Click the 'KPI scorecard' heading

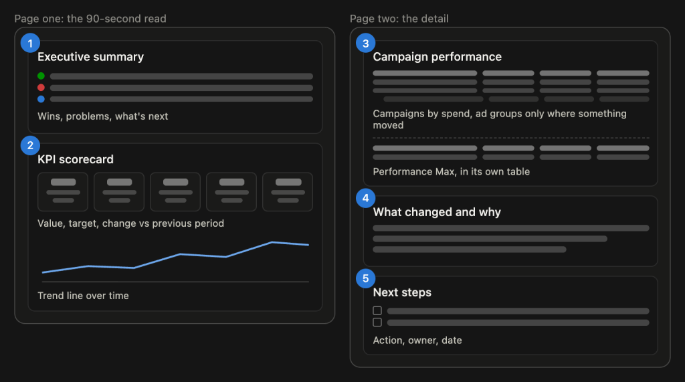pos(76,159)
